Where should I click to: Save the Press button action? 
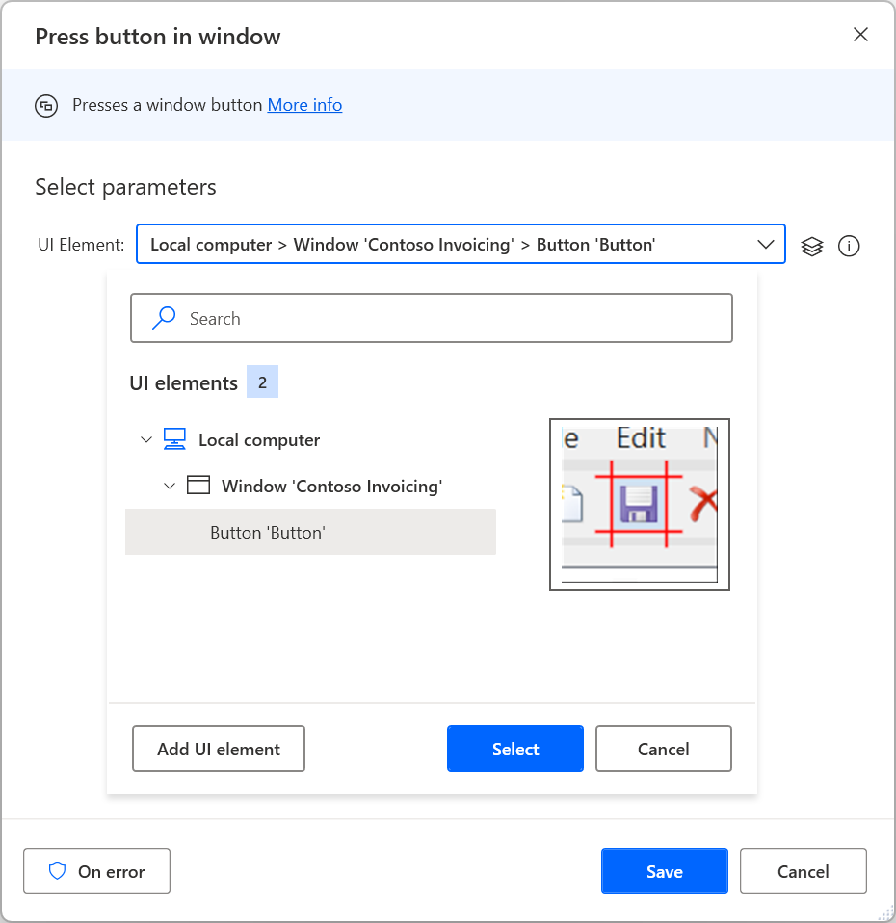click(x=664, y=871)
